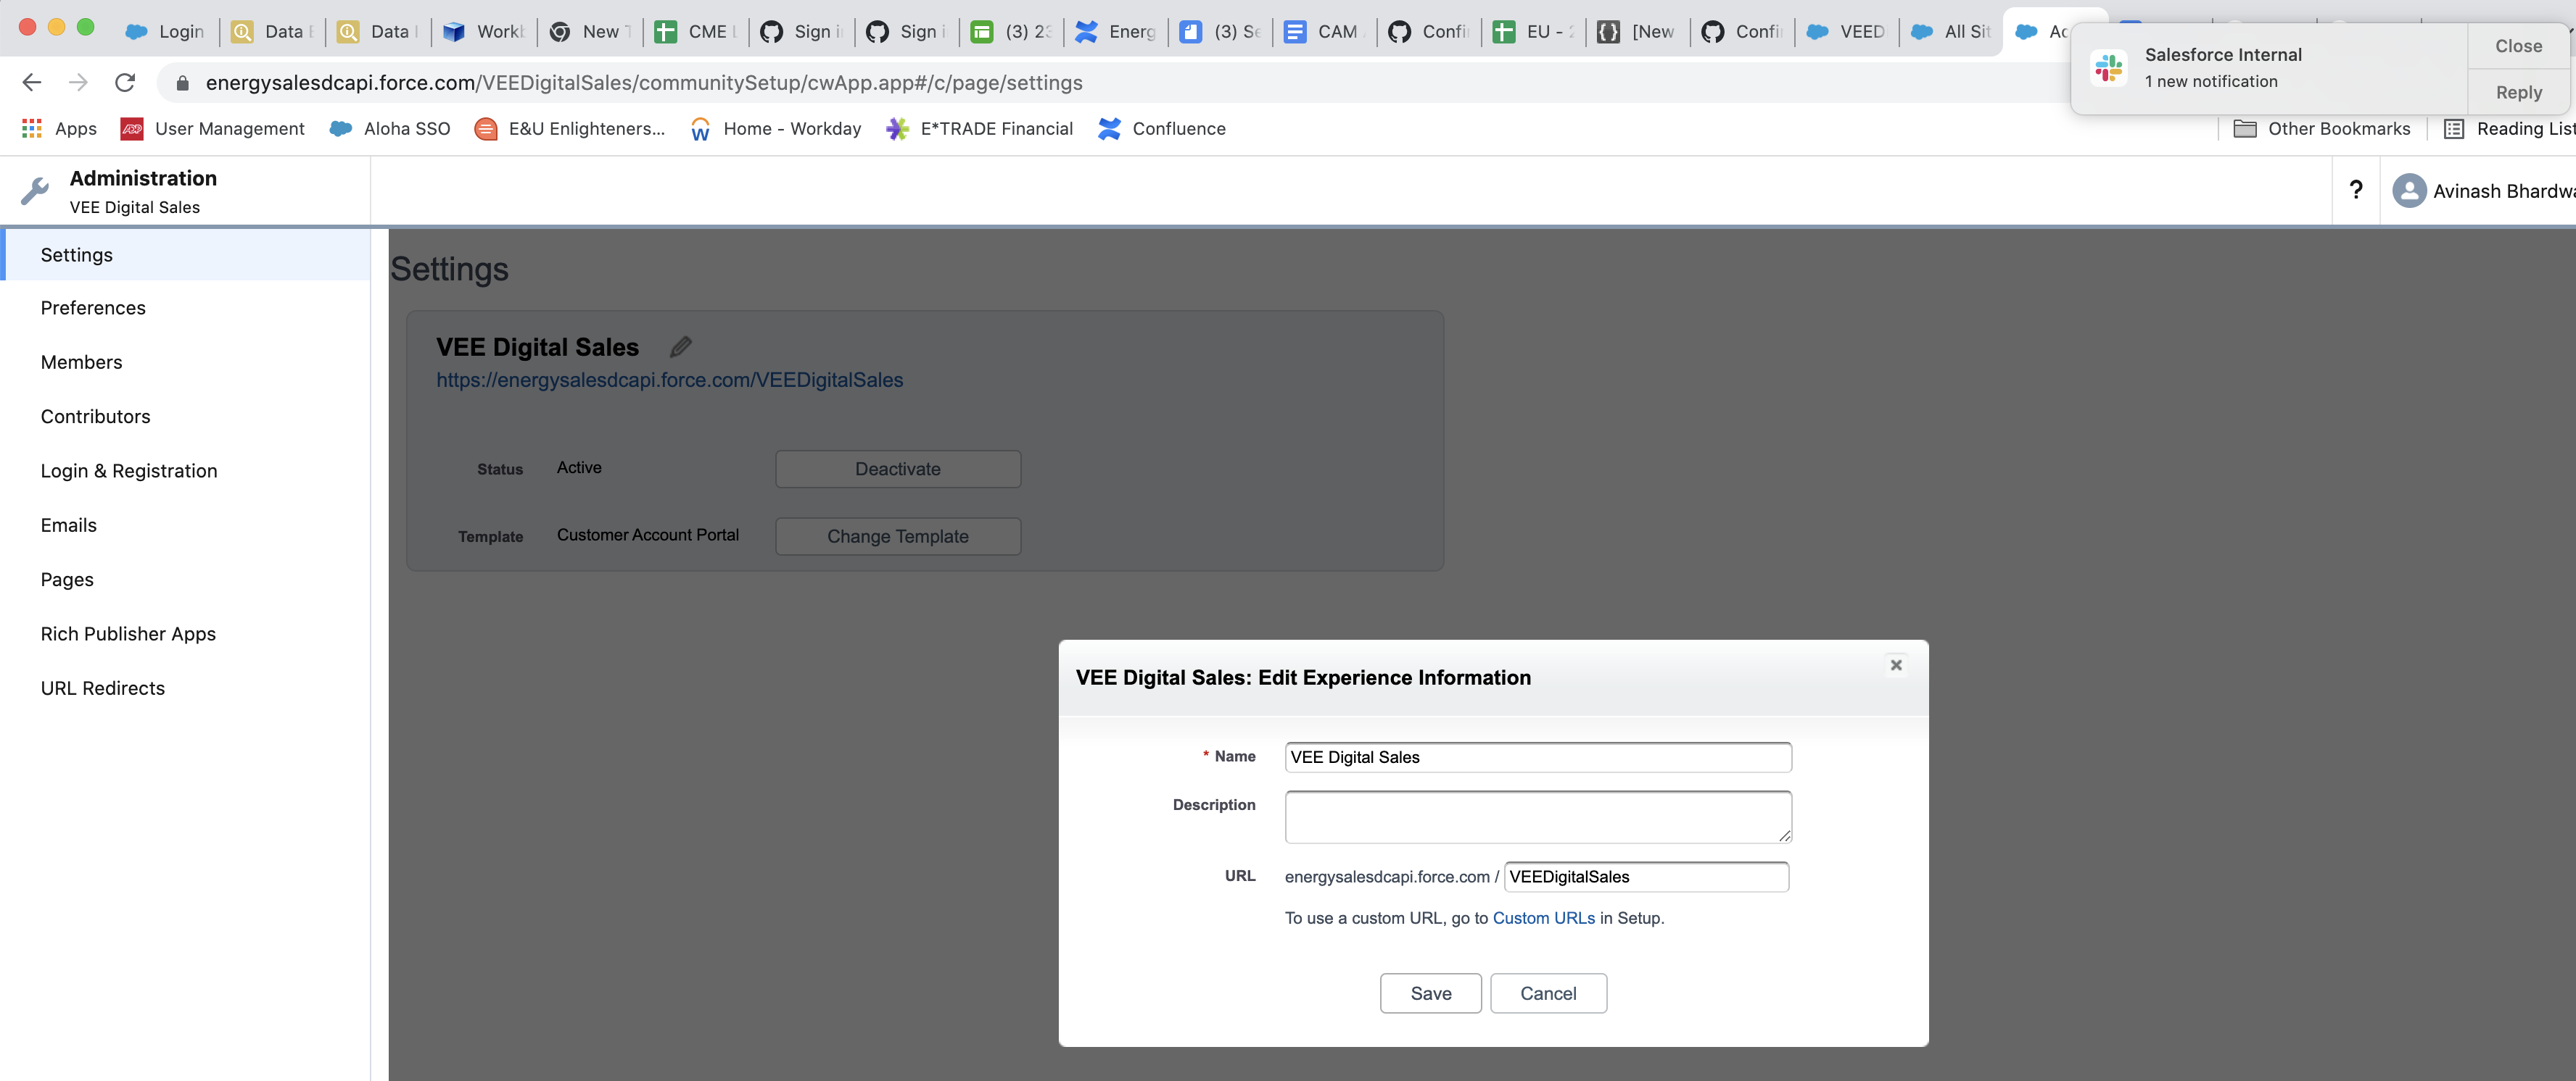Viewport: 2576px width, 1081px height.
Task: Switch to the VEED browser tab
Action: [x=1847, y=31]
